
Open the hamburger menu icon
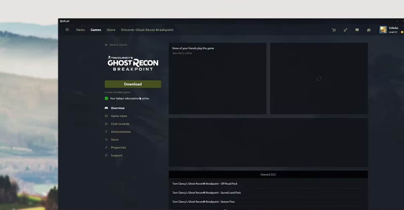point(67,30)
